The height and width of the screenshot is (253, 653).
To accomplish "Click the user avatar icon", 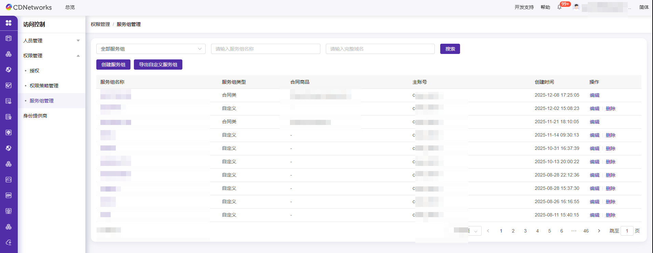I will [576, 7].
